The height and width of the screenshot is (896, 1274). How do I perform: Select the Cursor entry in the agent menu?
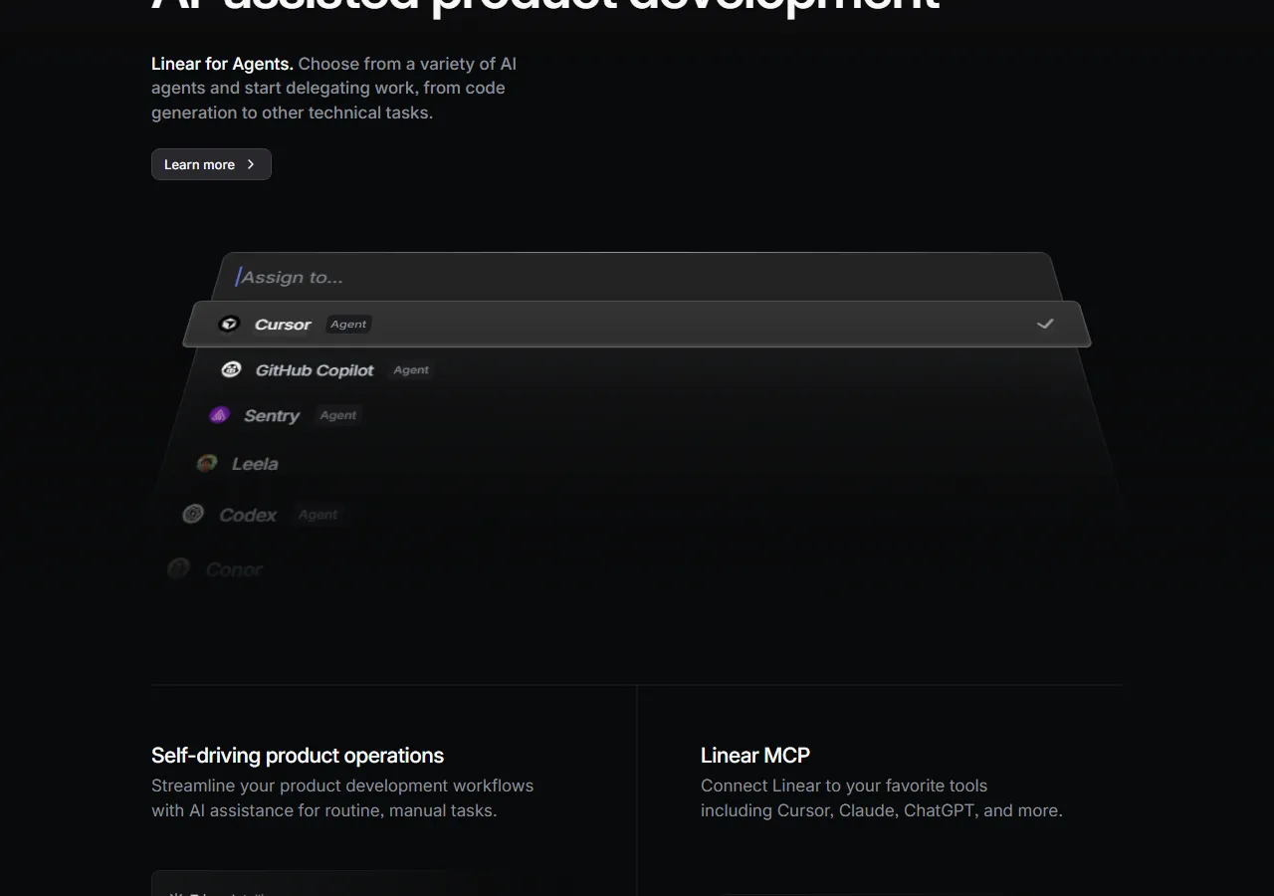coord(283,324)
